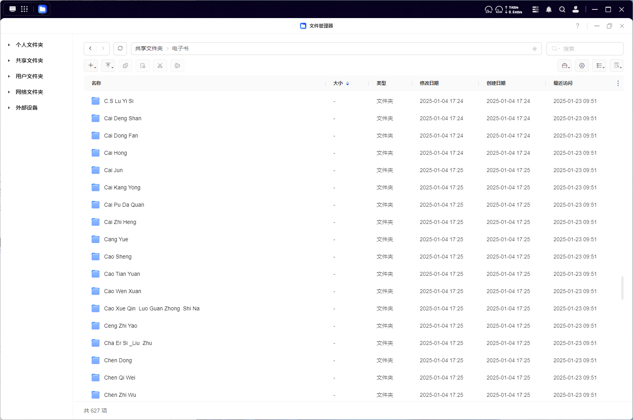Image resolution: width=633 pixels, height=420 pixels.
Task: Click the copy toolbar icon
Action: pyautogui.click(x=125, y=66)
